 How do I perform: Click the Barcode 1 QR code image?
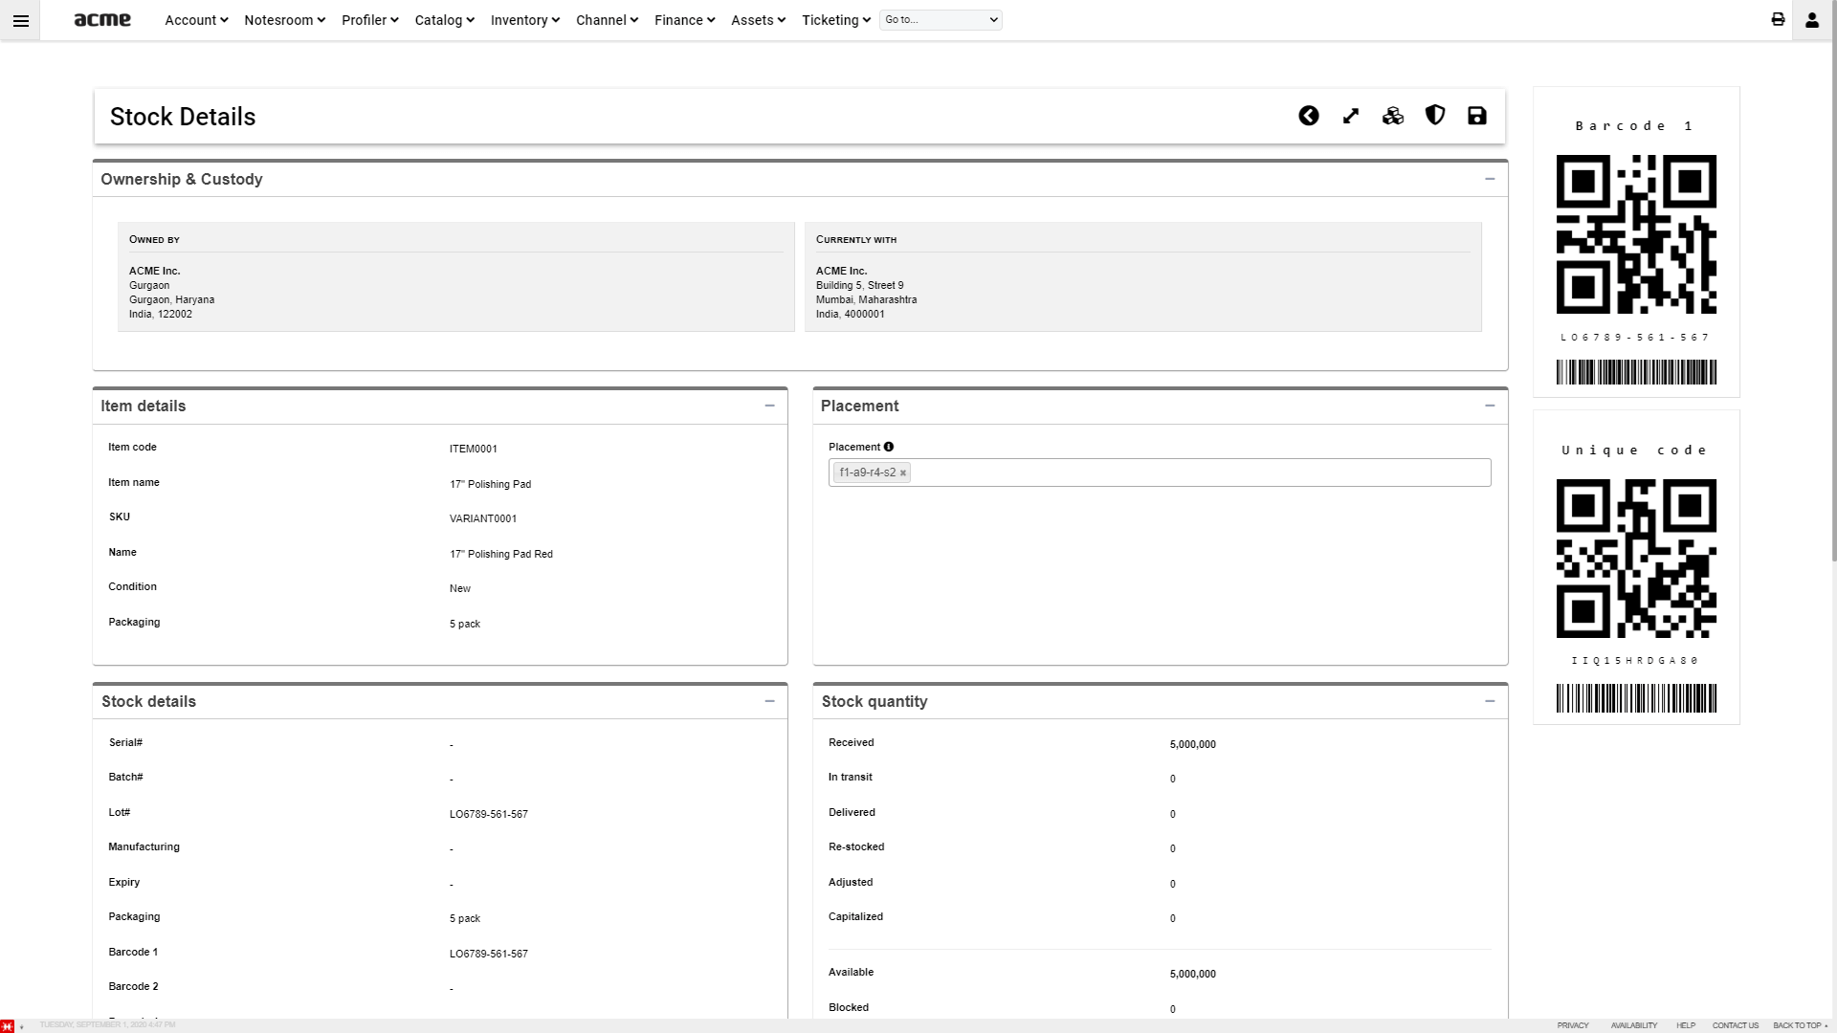pyautogui.click(x=1636, y=234)
